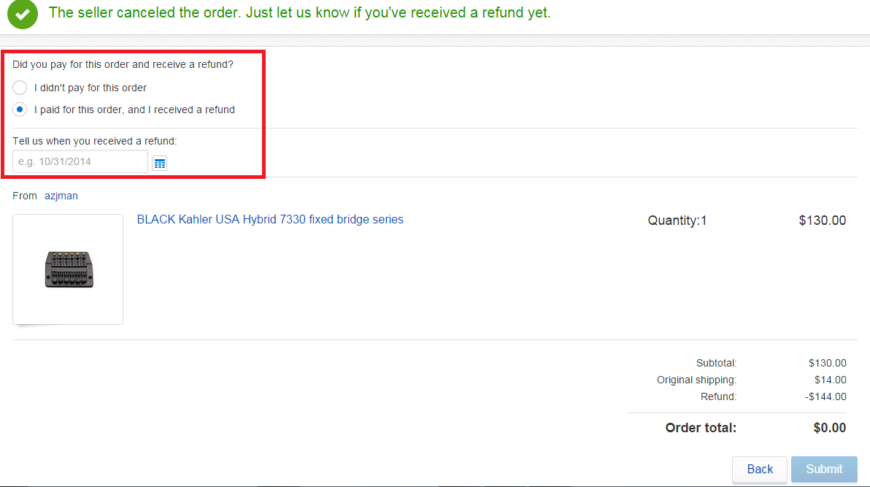Click the green checkmark confirmation icon

click(23, 14)
